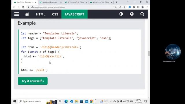Toggle dark mode contrast icon
Image resolution: width=185 pixels, height=104 pixels.
click(x=121, y=14)
